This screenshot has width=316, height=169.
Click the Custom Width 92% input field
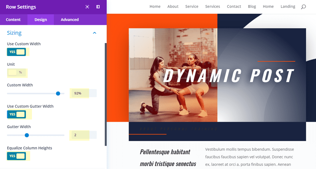[x=83, y=93]
